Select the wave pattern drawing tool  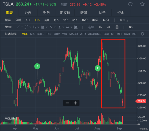35,27
